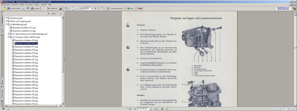This screenshot has width=297, height=111.
Task: Click the Open file folder icon
Action: [x=4, y=8]
